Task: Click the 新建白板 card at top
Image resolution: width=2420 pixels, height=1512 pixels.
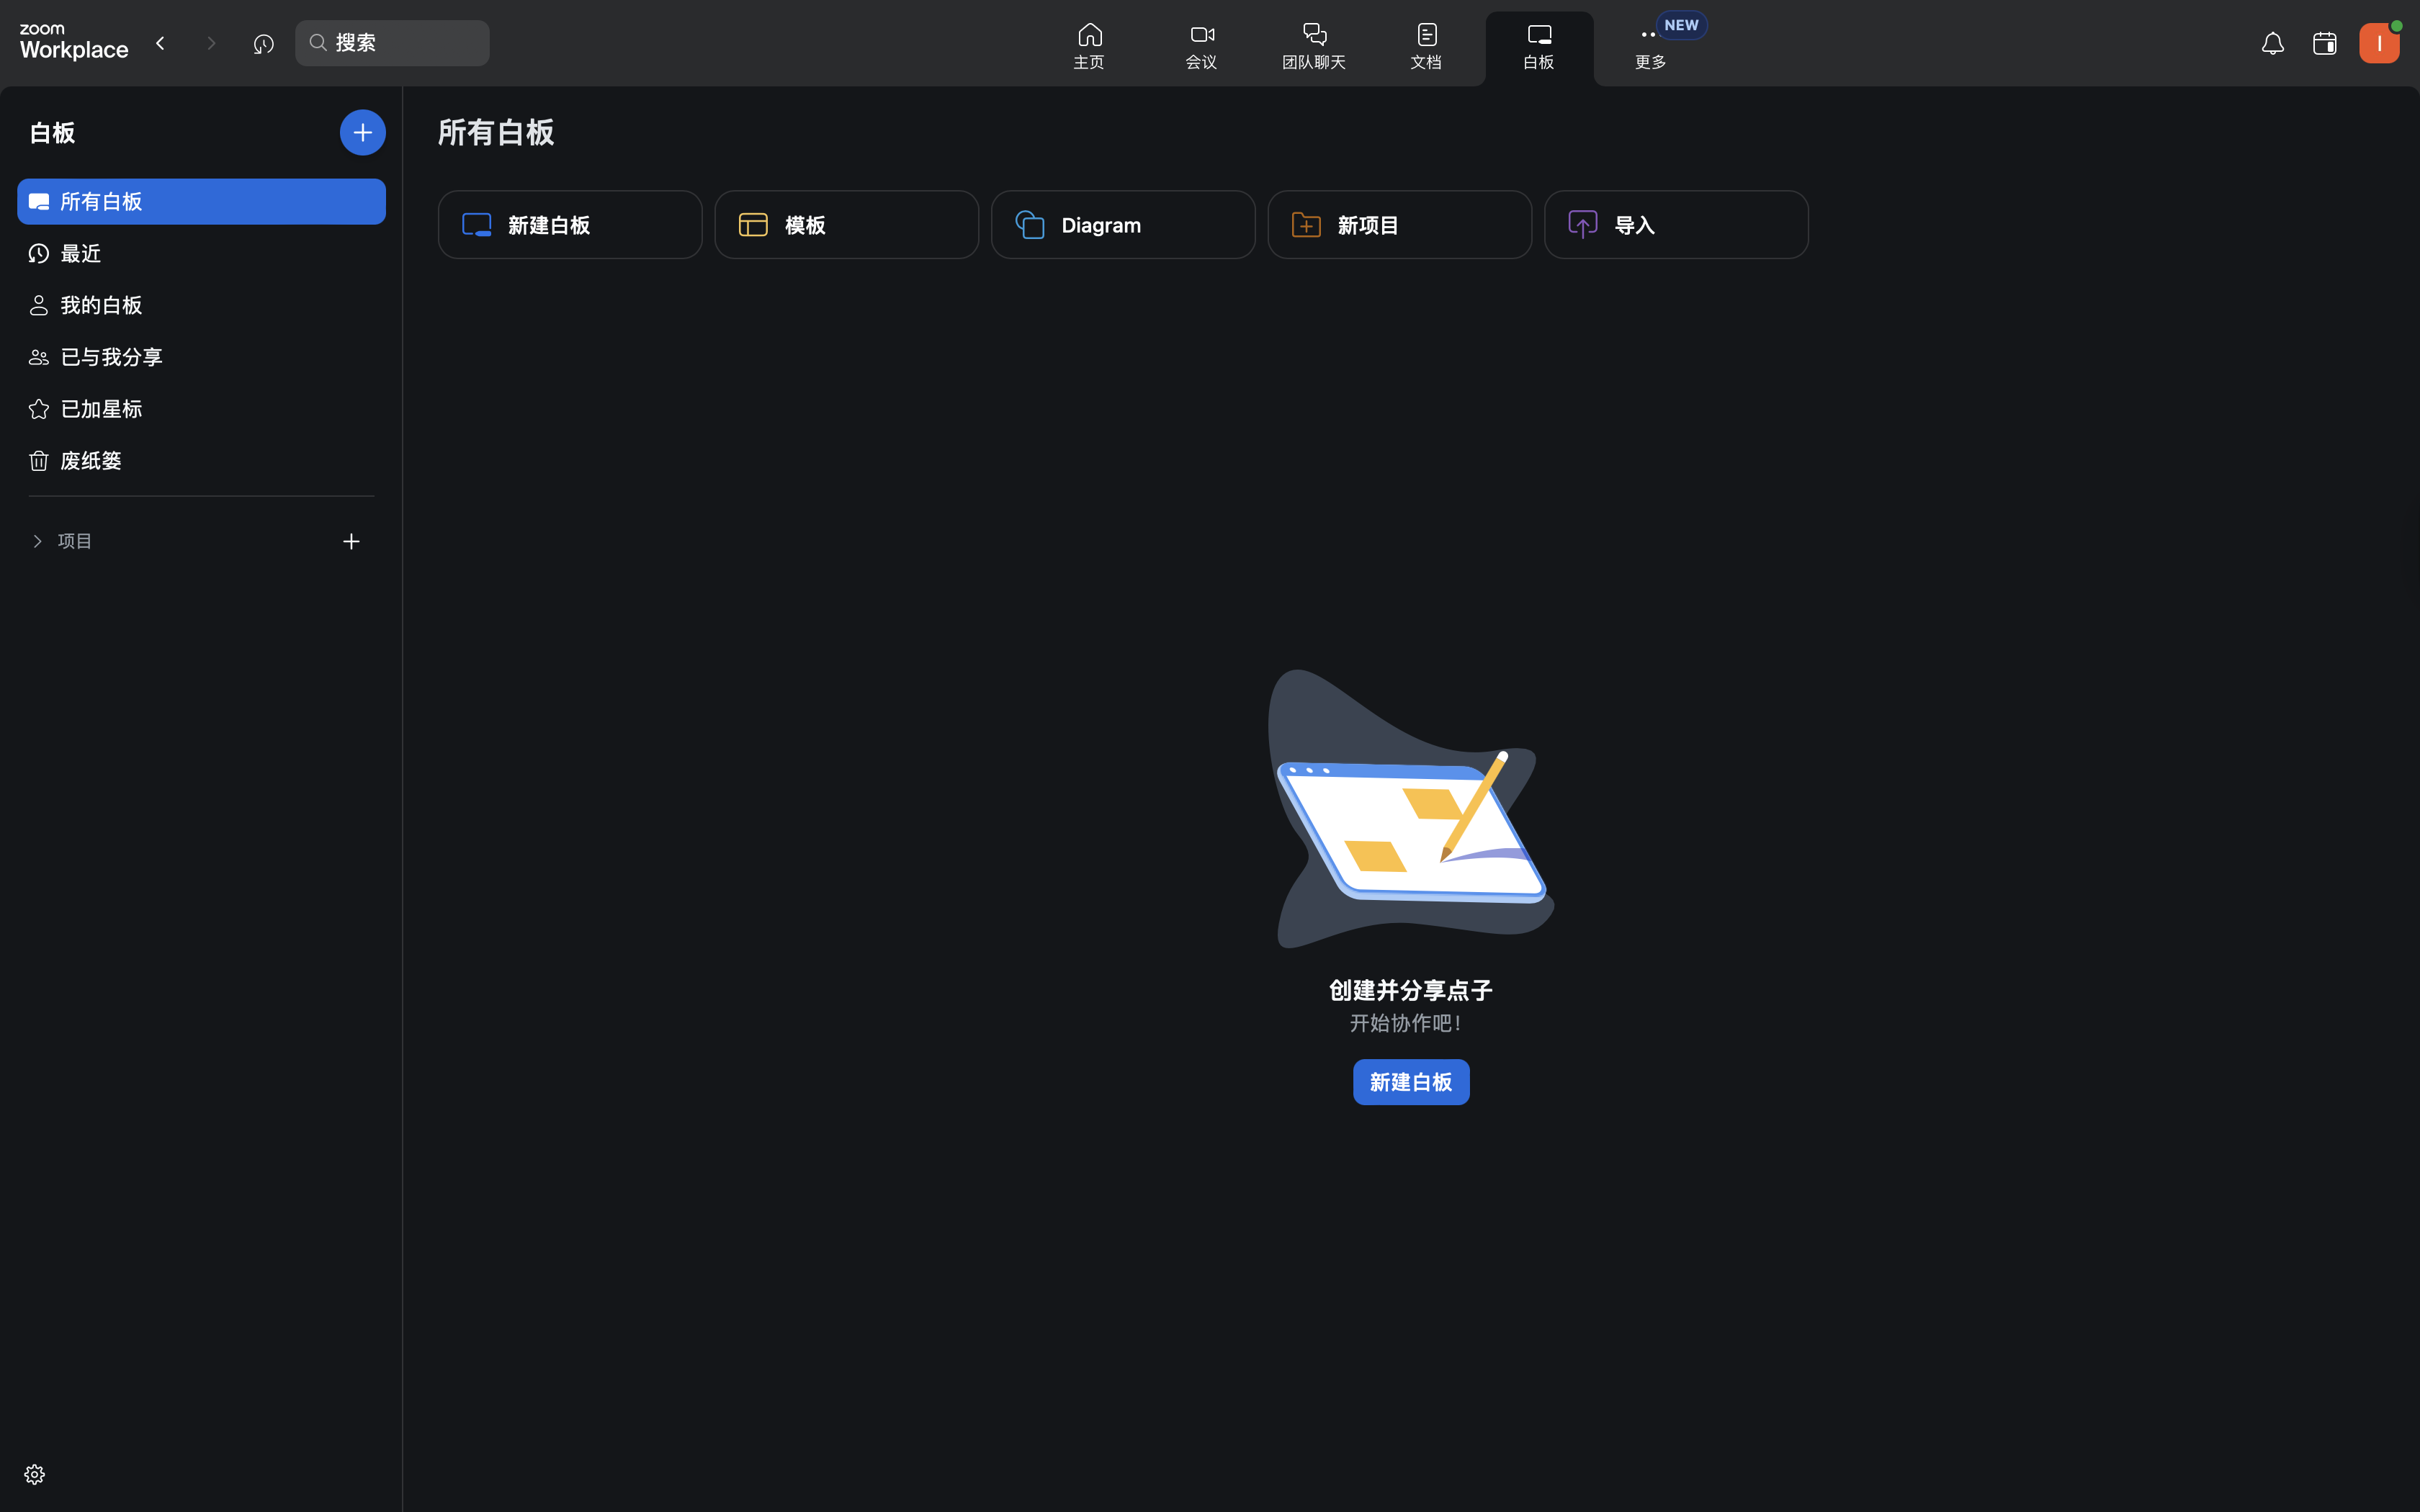Action: pyautogui.click(x=570, y=225)
